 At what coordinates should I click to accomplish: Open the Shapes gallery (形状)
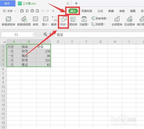[64, 21]
